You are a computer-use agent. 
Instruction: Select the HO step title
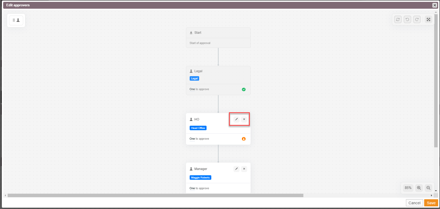[x=197, y=119]
